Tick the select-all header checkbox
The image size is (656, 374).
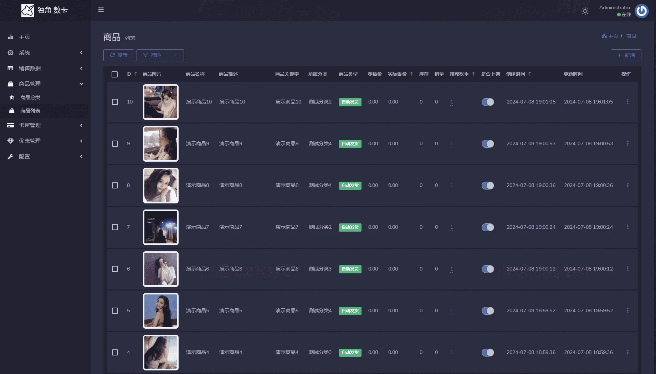114,74
